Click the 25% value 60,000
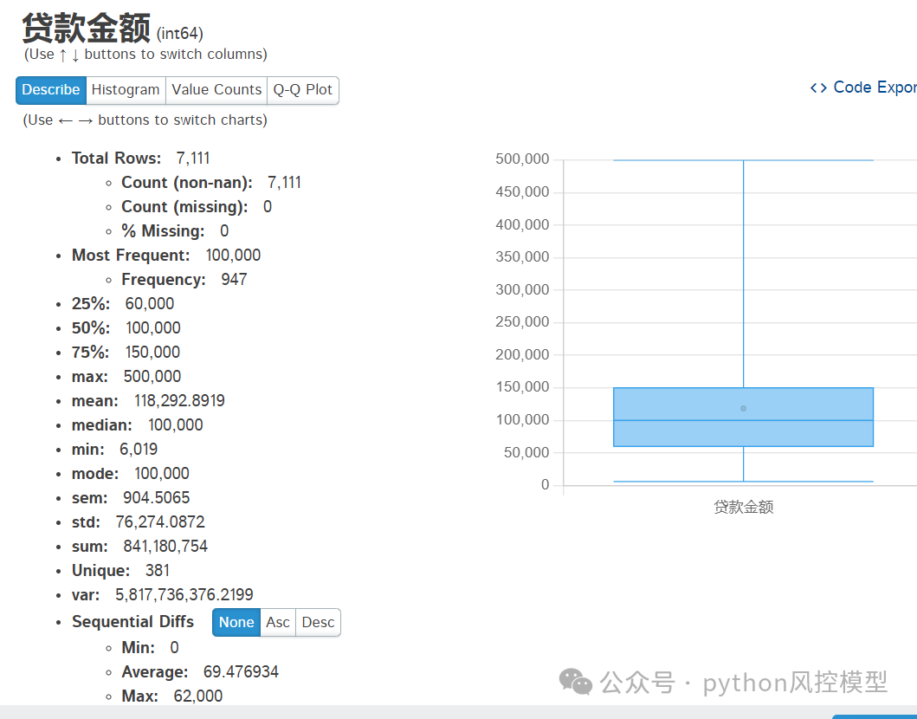This screenshot has height=719, width=917. (x=150, y=304)
